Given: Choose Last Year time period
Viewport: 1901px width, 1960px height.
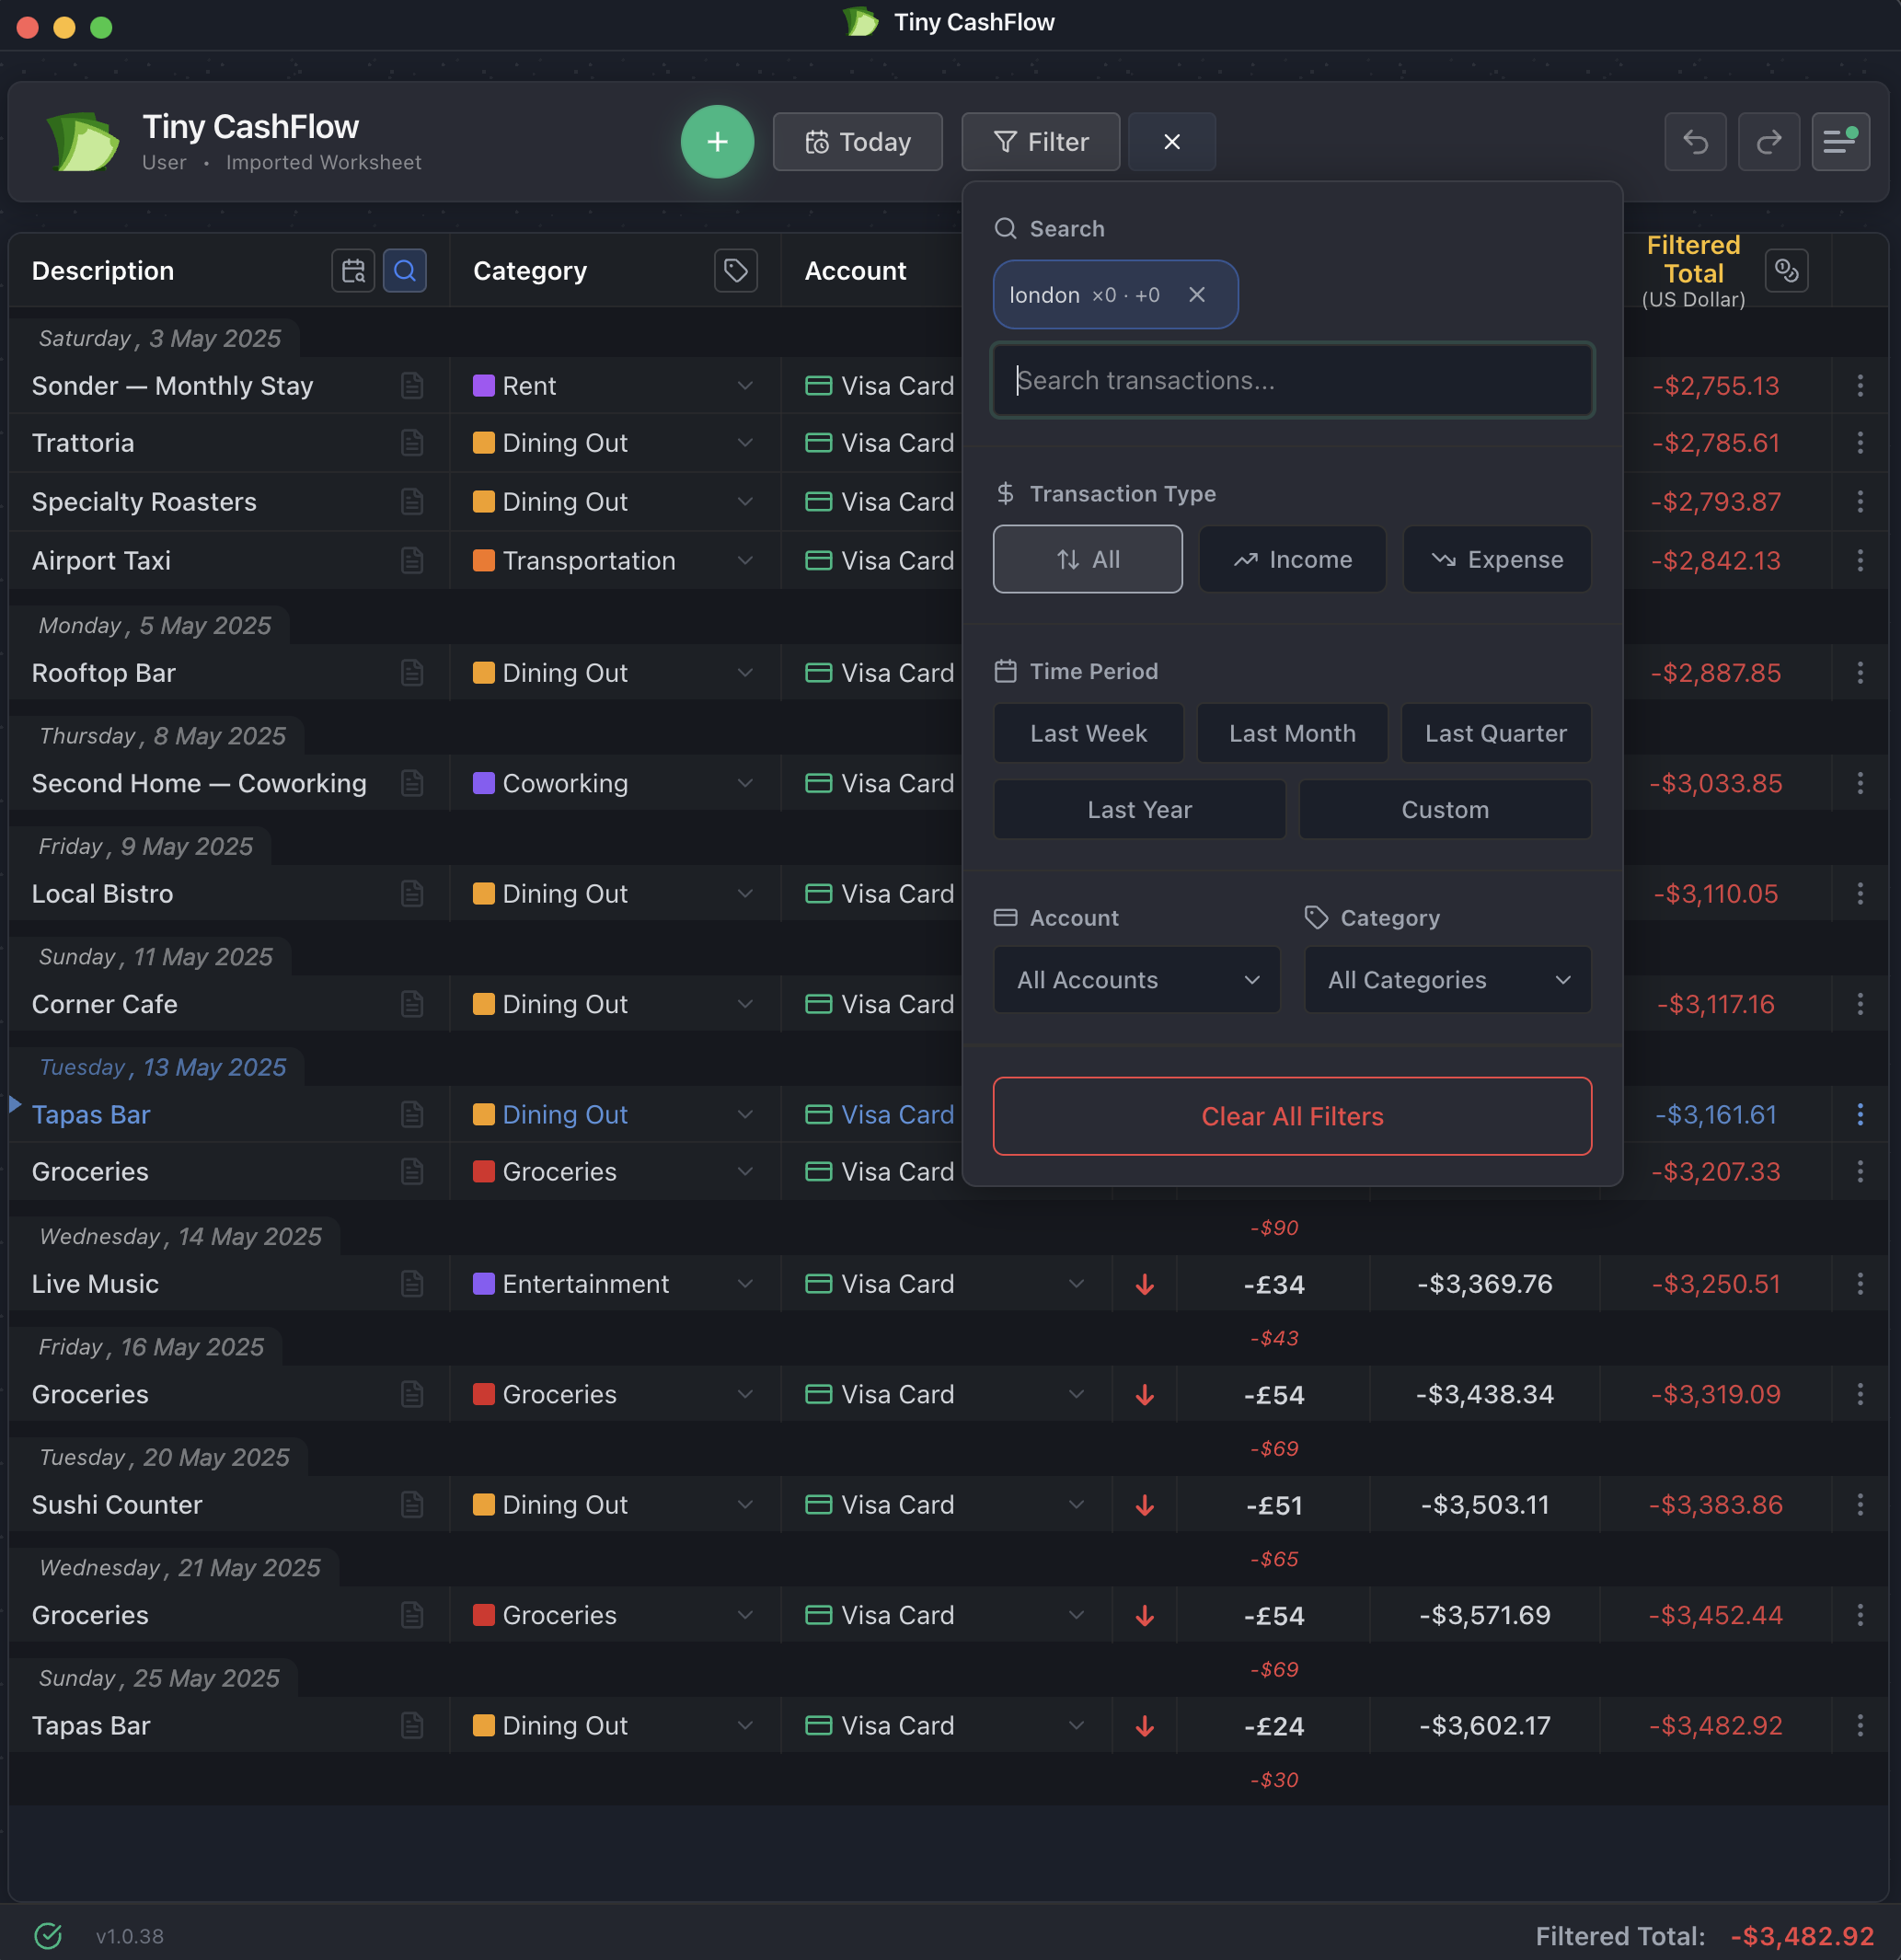Looking at the screenshot, I should 1139,809.
